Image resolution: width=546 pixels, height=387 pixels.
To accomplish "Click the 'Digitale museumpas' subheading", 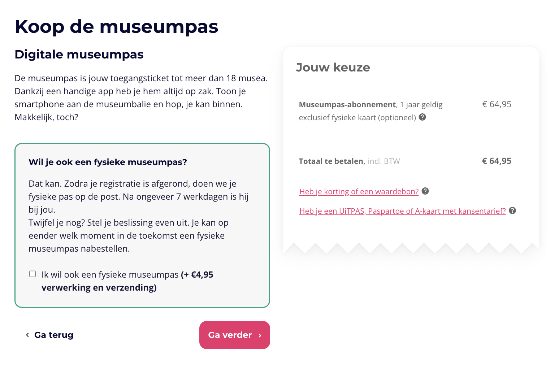I will [x=79, y=55].
